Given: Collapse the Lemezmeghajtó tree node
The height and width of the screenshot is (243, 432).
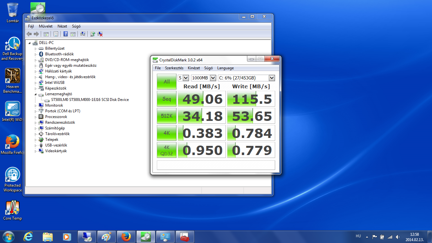Looking at the screenshot, I should (35, 94).
